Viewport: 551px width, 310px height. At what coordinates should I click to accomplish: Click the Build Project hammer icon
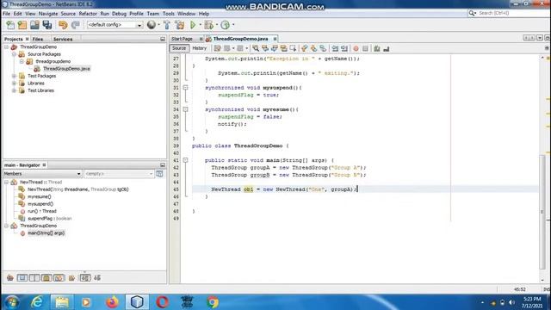tap(167, 25)
